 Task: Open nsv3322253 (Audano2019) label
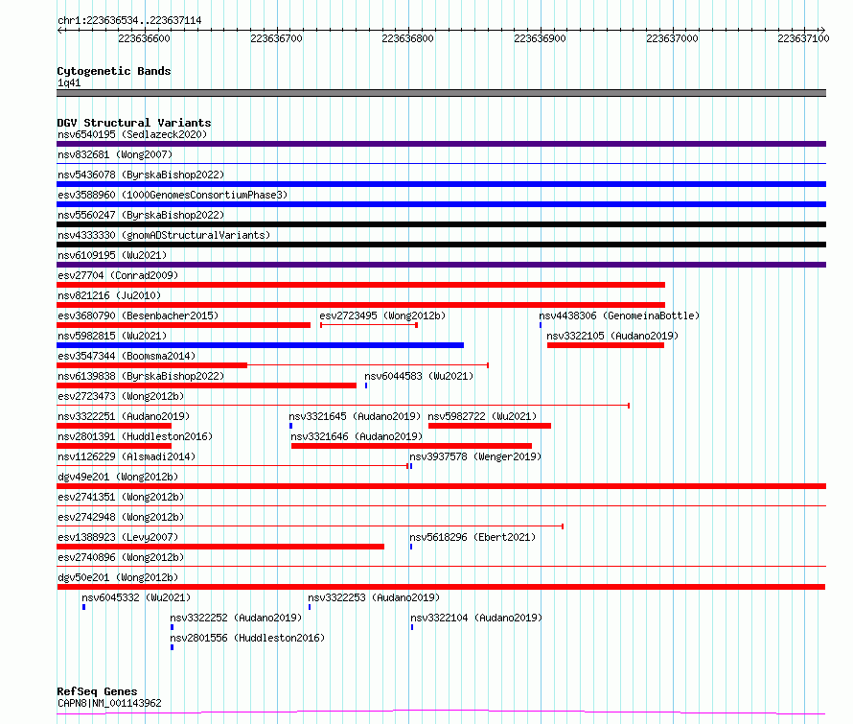pos(374,597)
